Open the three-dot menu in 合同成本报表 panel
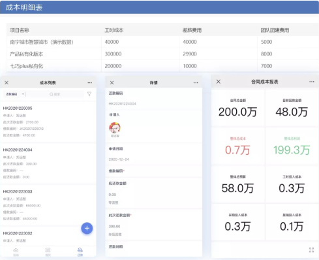Screen dimensions: 319x260 pos(312,82)
